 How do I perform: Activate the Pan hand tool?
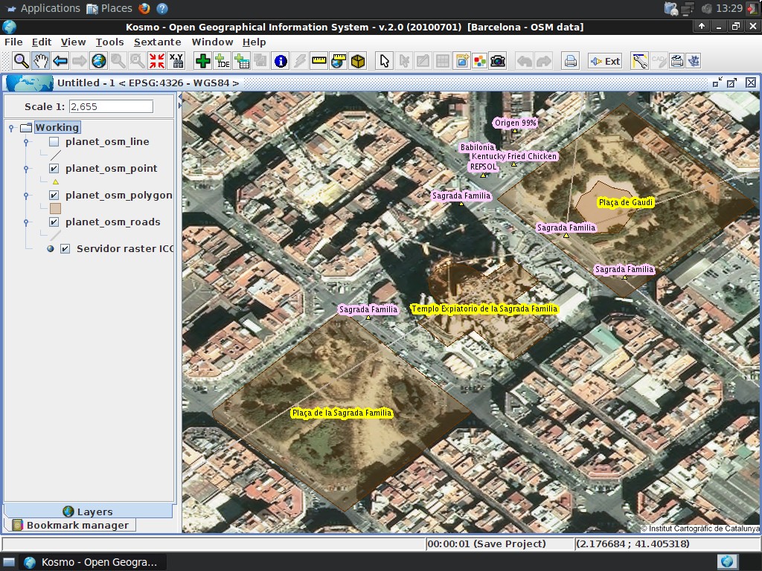(40, 61)
